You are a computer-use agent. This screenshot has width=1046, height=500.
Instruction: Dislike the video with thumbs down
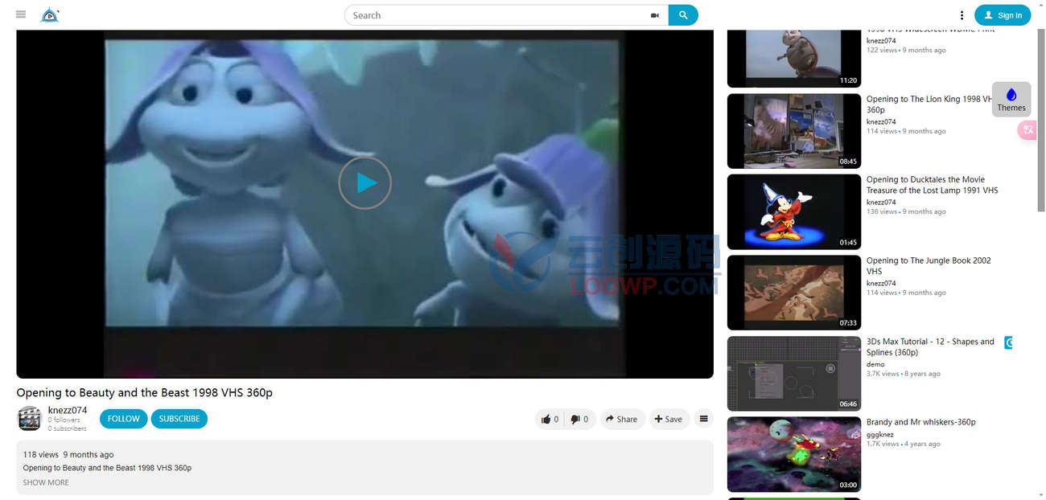[x=579, y=419]
